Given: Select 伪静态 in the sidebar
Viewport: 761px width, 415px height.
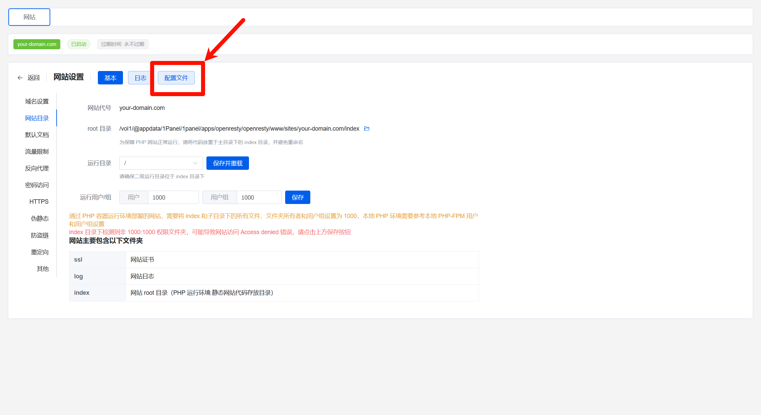Looking at the screenshot, I should point(40,219).
